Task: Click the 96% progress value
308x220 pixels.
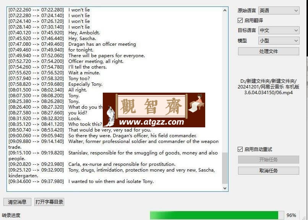Action: [291, 215]
